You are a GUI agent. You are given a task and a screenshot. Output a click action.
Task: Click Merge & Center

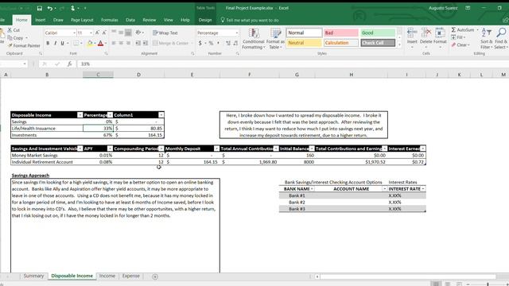pos(171,43)
